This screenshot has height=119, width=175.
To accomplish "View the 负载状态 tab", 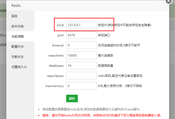I will (20, 57).
